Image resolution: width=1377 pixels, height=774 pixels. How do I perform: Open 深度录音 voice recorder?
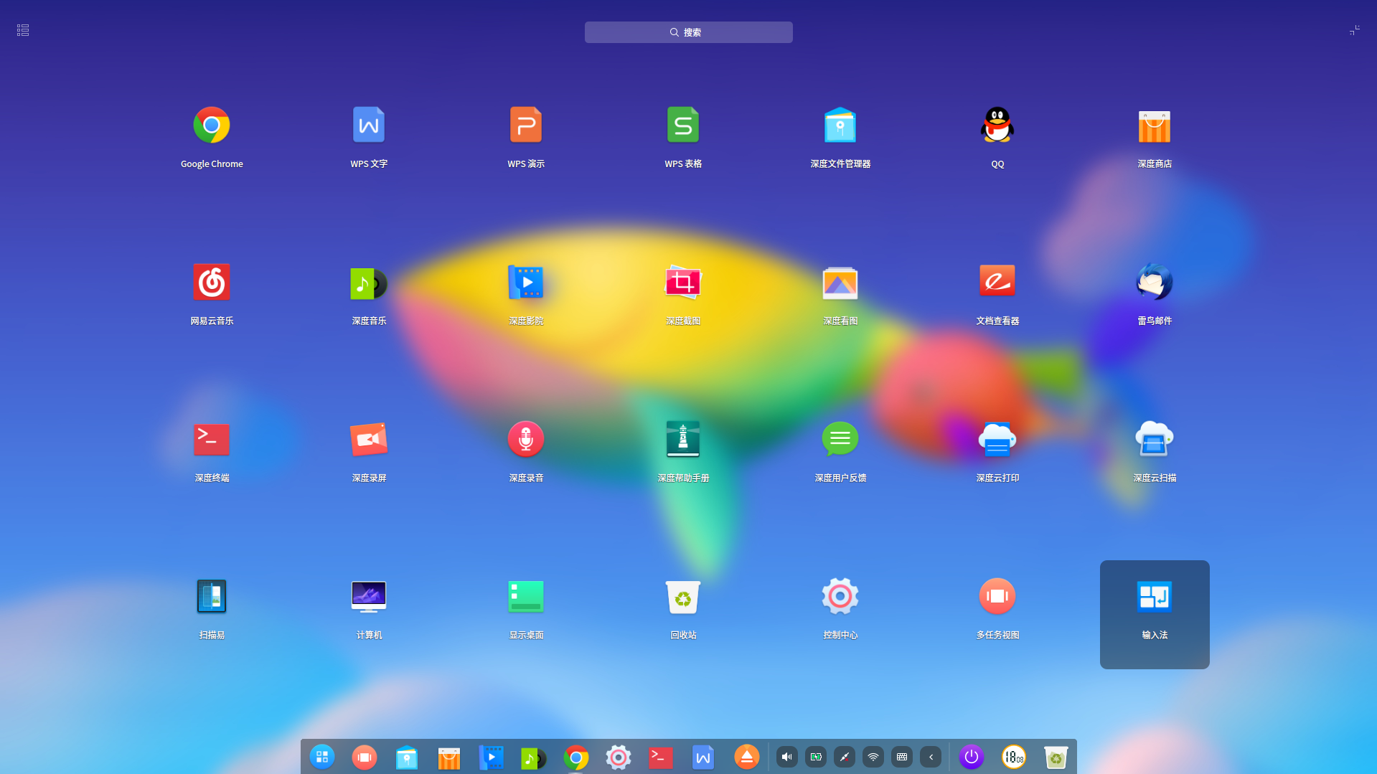(x=525, y=440)
